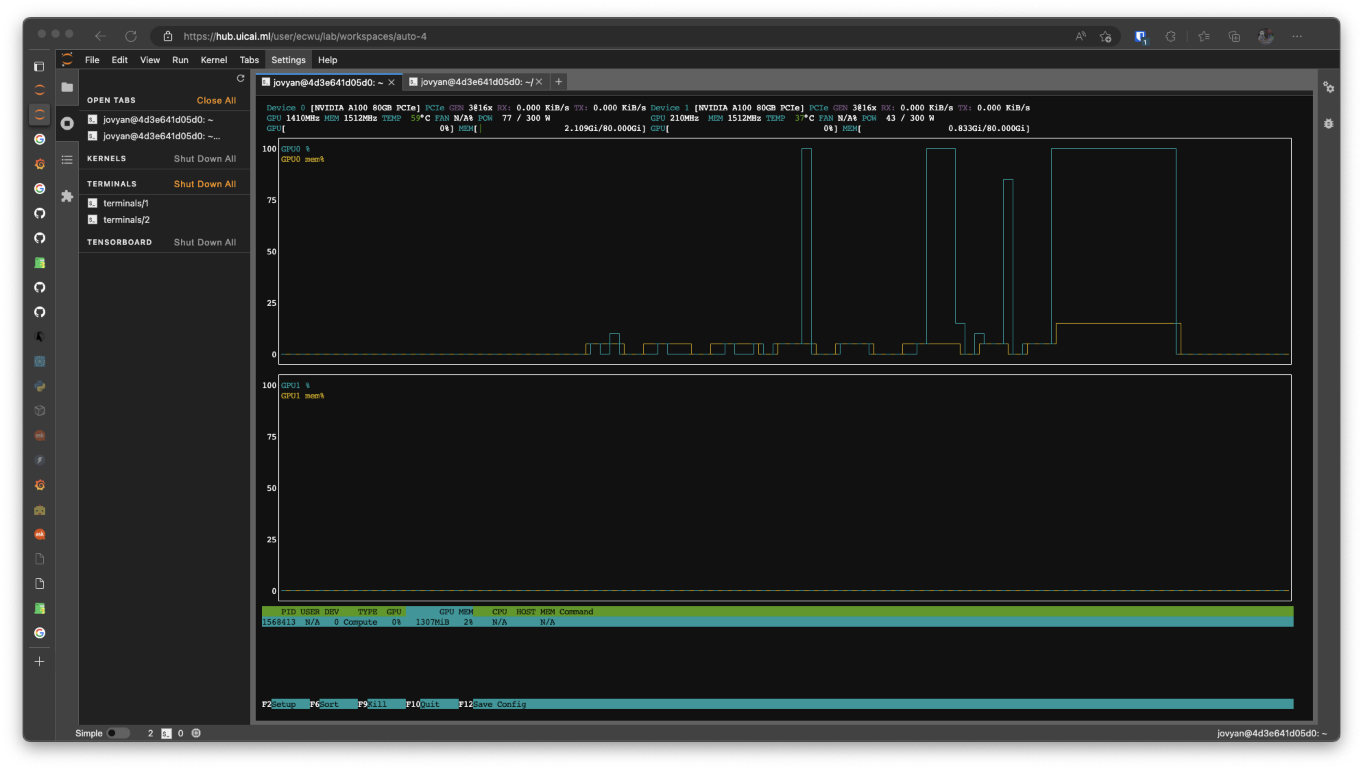The height and width of the screenshot is (770, 1363).
Task: Open the Help menu
Action: [x=327, y=60]
